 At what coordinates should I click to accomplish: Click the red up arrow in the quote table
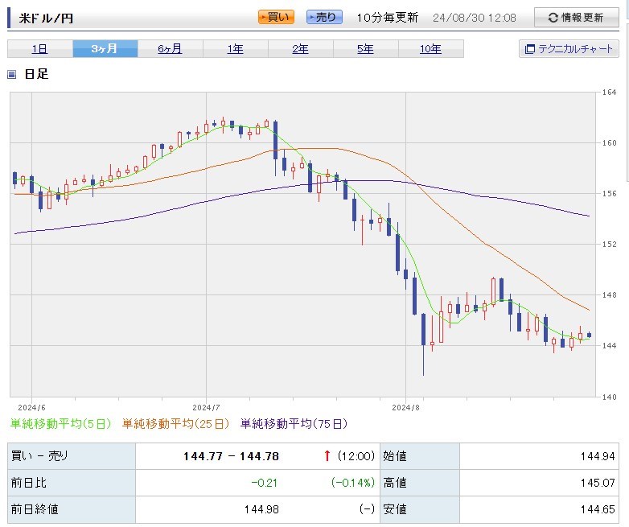click(327, 456)
